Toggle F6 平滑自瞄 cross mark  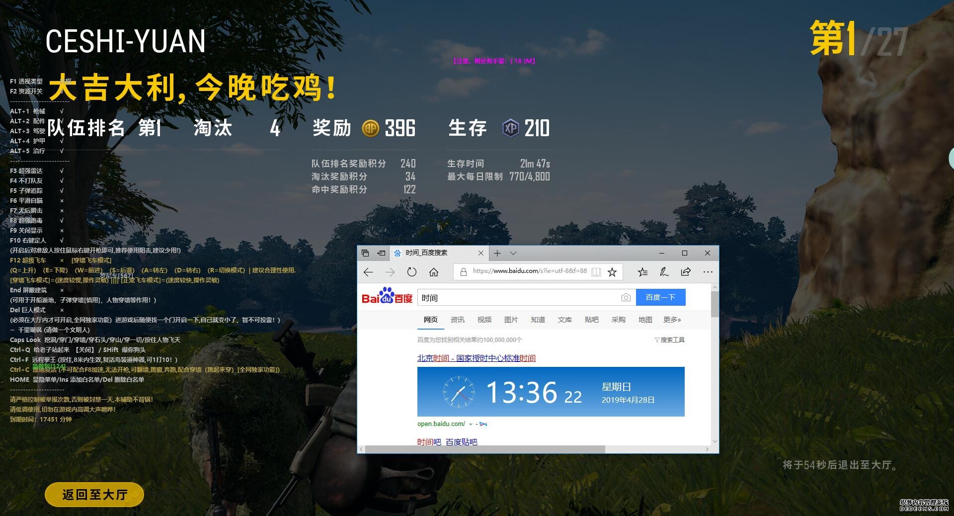(x=62, y=200)
